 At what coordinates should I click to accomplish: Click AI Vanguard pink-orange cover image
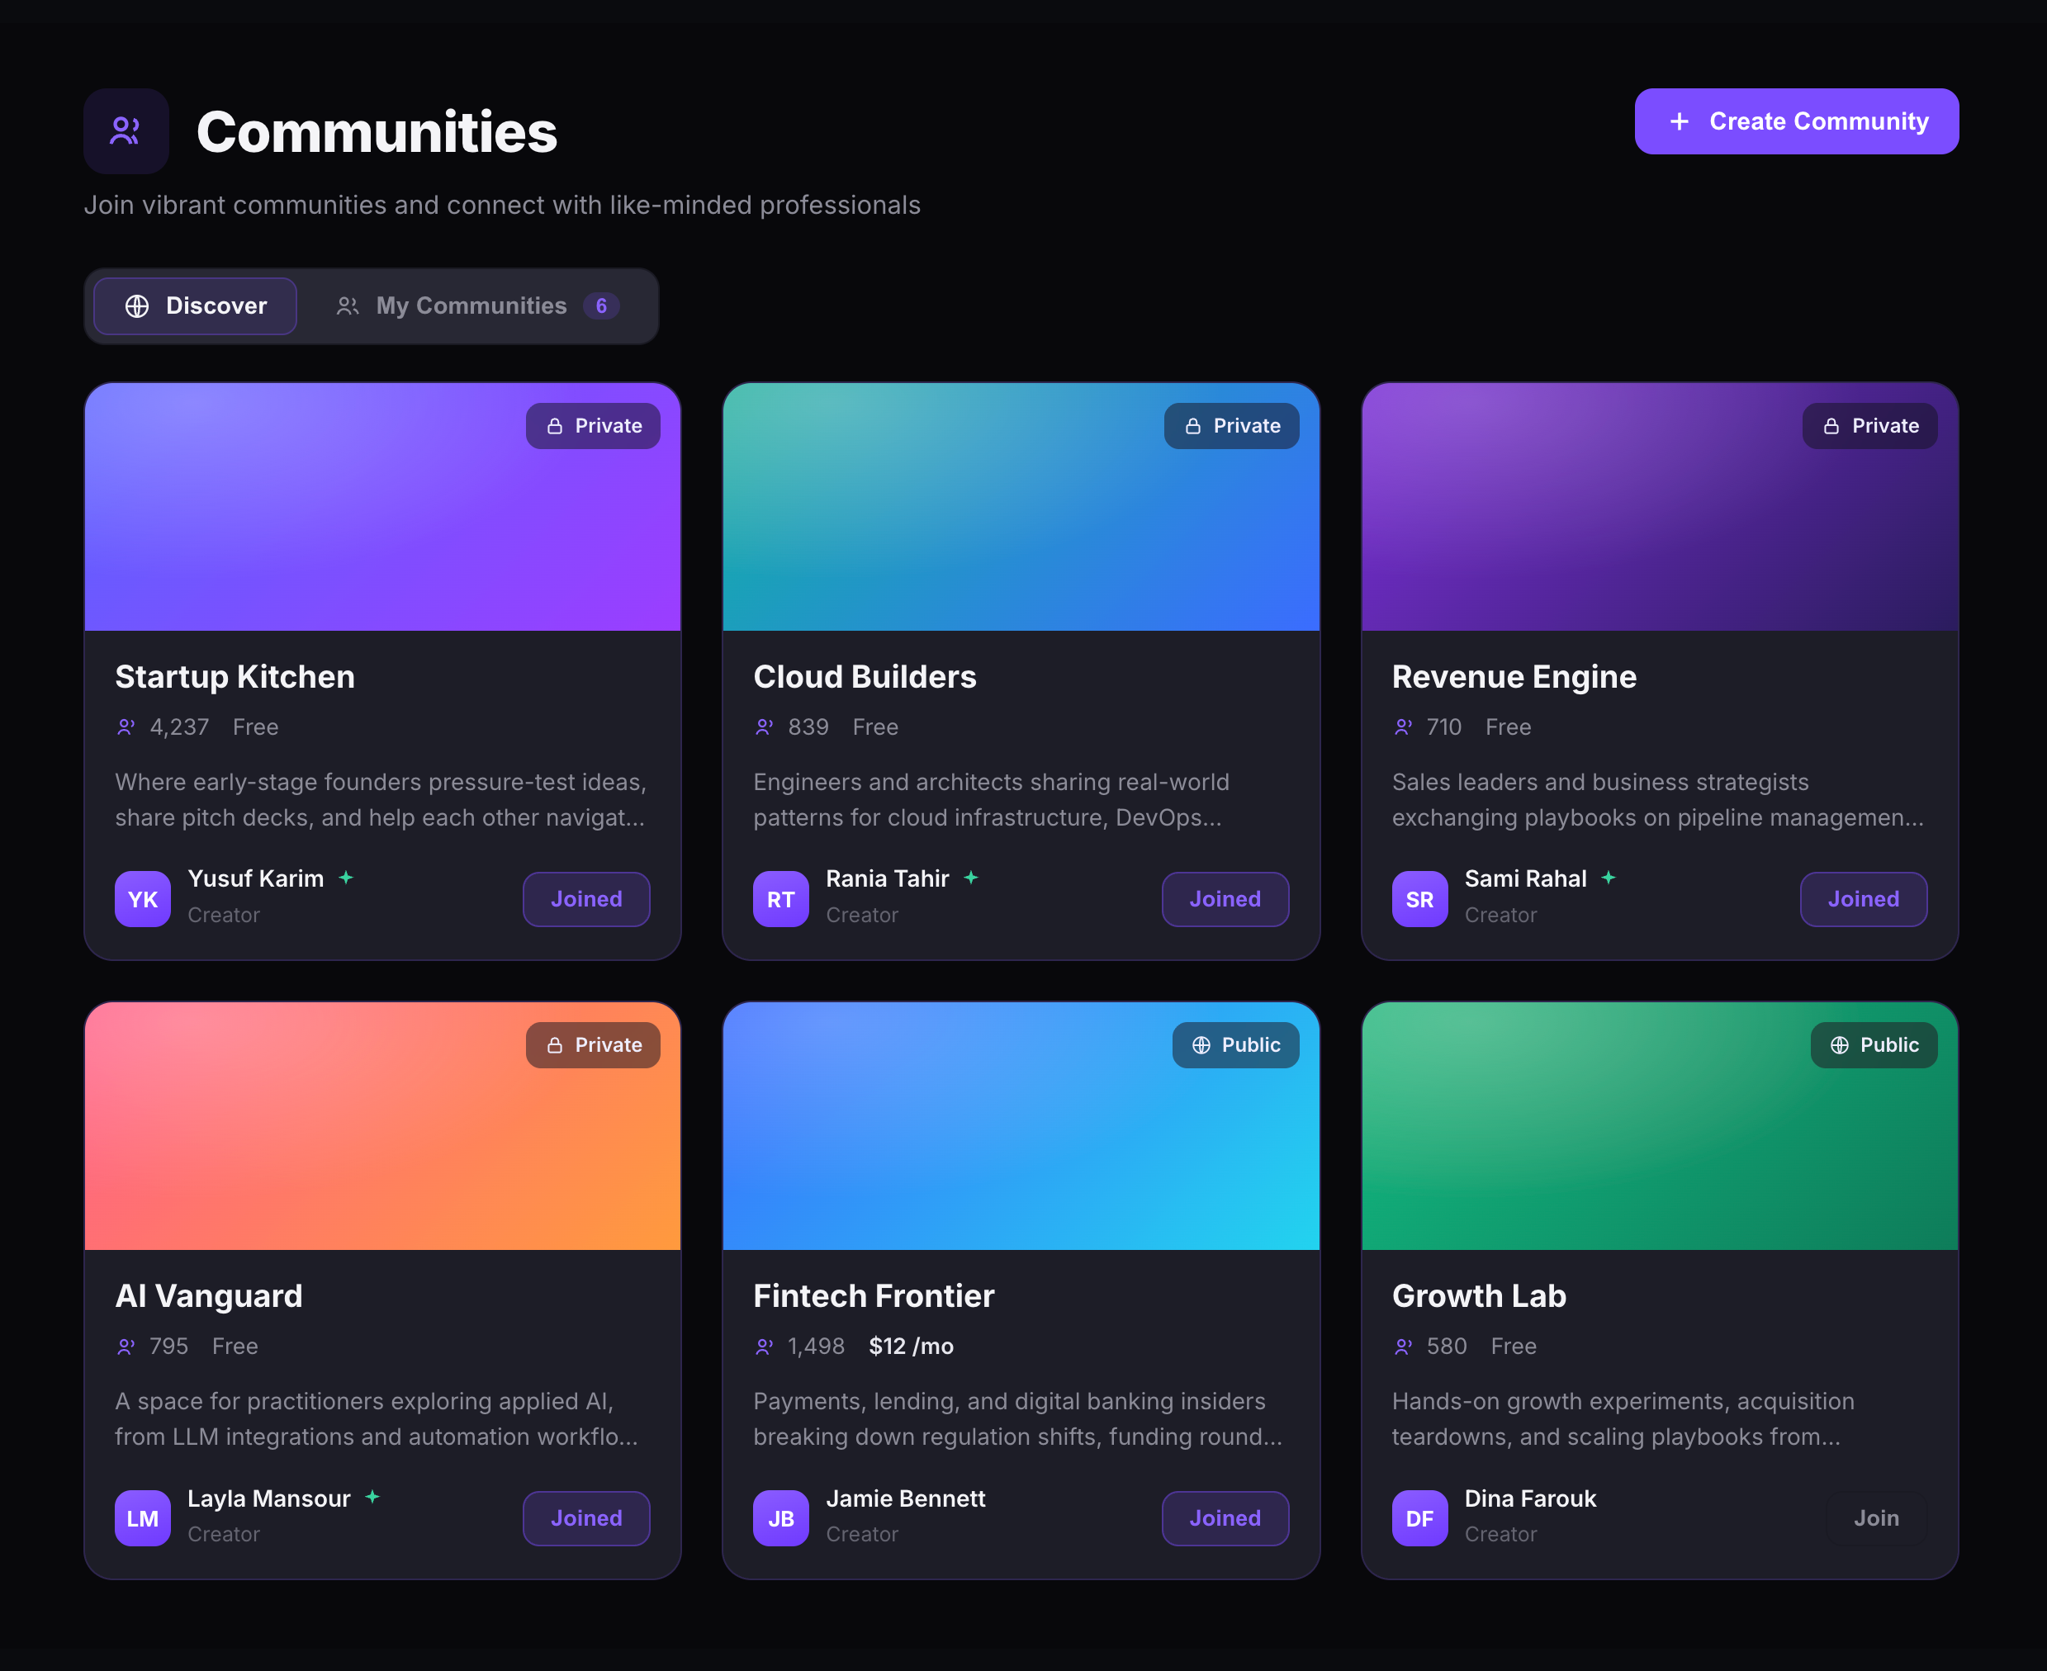[382, 1126]
